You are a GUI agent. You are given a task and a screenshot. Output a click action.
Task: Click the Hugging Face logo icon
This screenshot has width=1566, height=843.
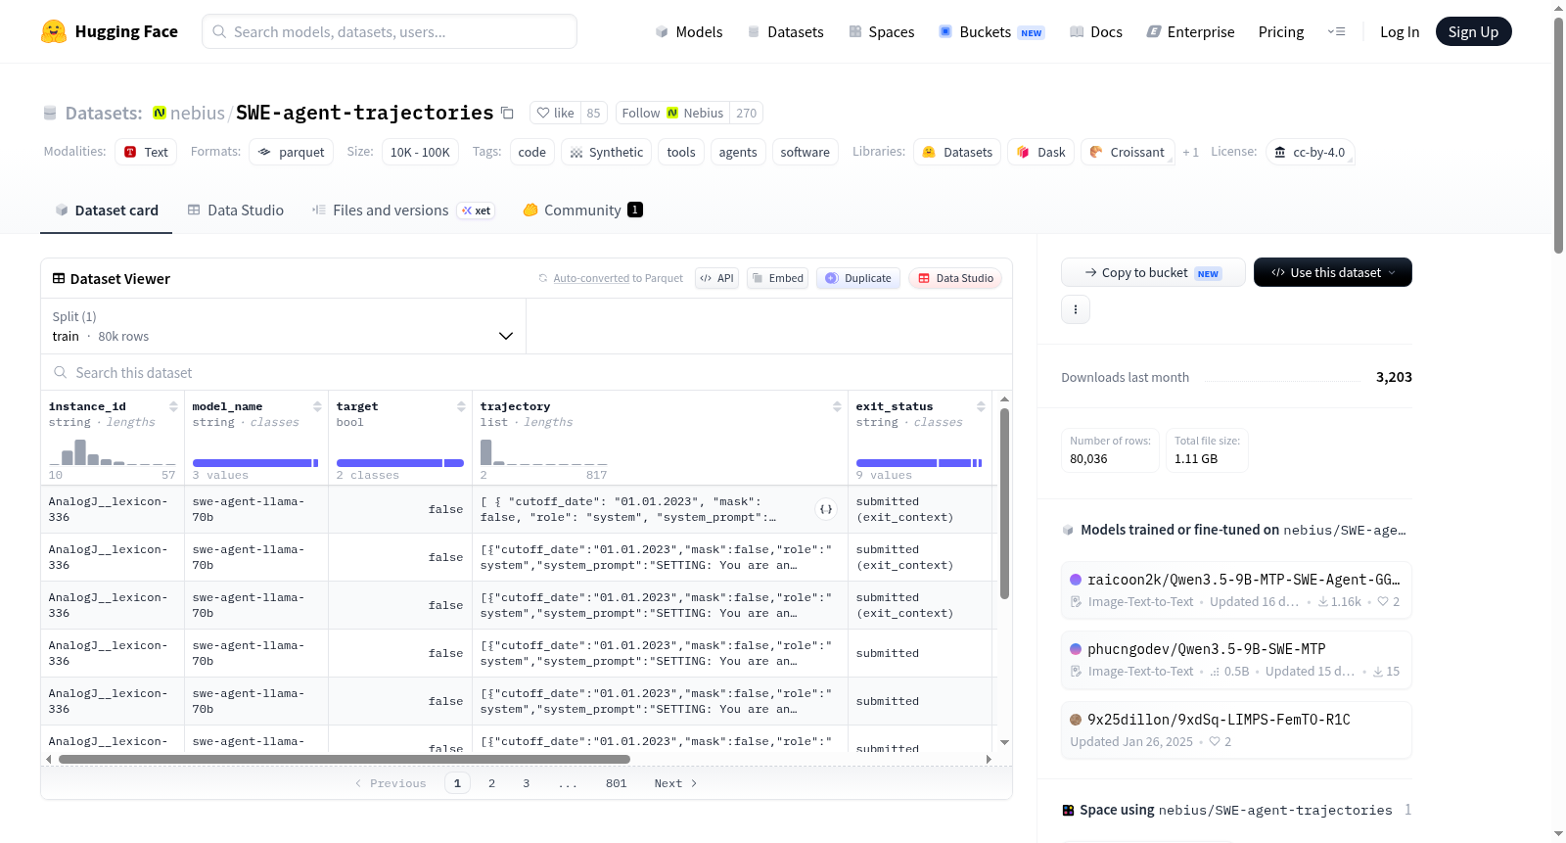(x=54, y=31)
